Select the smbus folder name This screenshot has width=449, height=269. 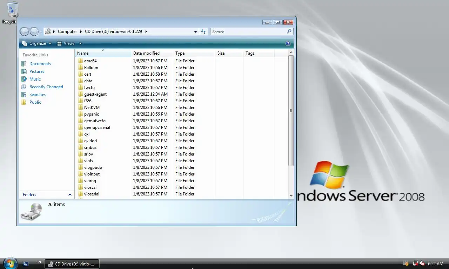point(90,147)
